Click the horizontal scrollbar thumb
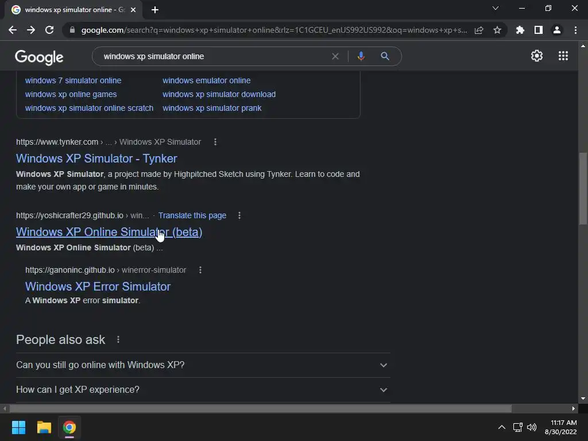 (x=260, y=408)
